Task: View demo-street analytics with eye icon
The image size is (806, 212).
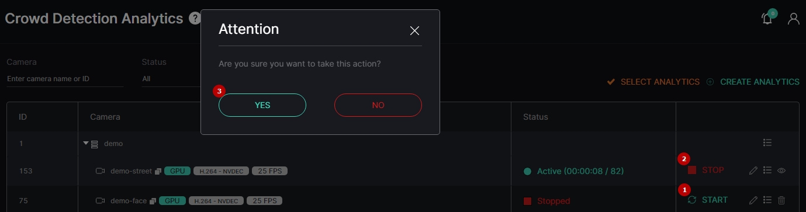Action: click(781, 171)
